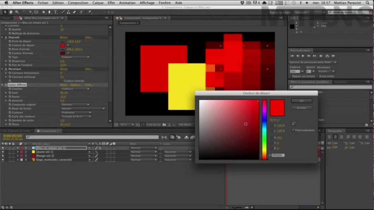Click the eyedropper next to Couleur d'arrivée
Image resolution: width=374 pixels, height=210 pixels.
tap(69, 53)
